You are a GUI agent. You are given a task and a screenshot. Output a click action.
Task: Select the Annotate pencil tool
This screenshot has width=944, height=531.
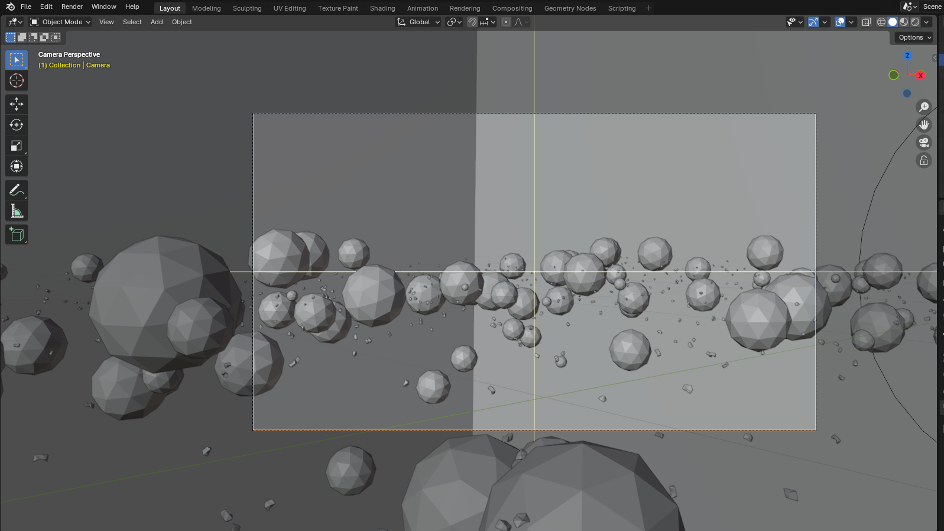coord(17,190)
